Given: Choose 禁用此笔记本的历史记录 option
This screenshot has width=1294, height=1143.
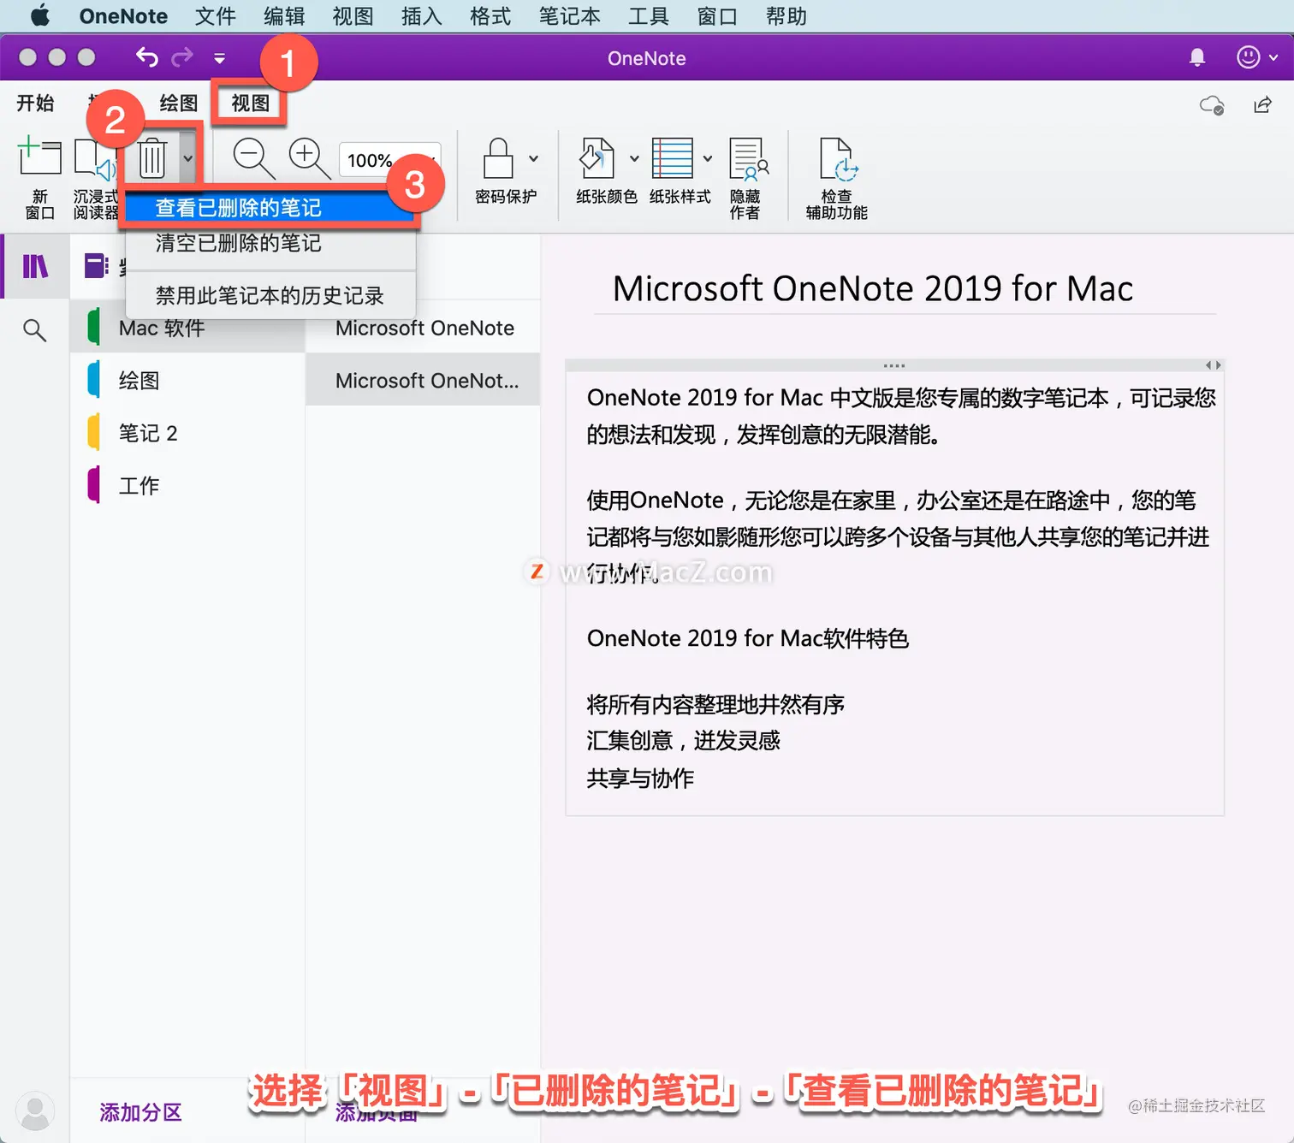Looking at the screenshot, I should 270,296.
